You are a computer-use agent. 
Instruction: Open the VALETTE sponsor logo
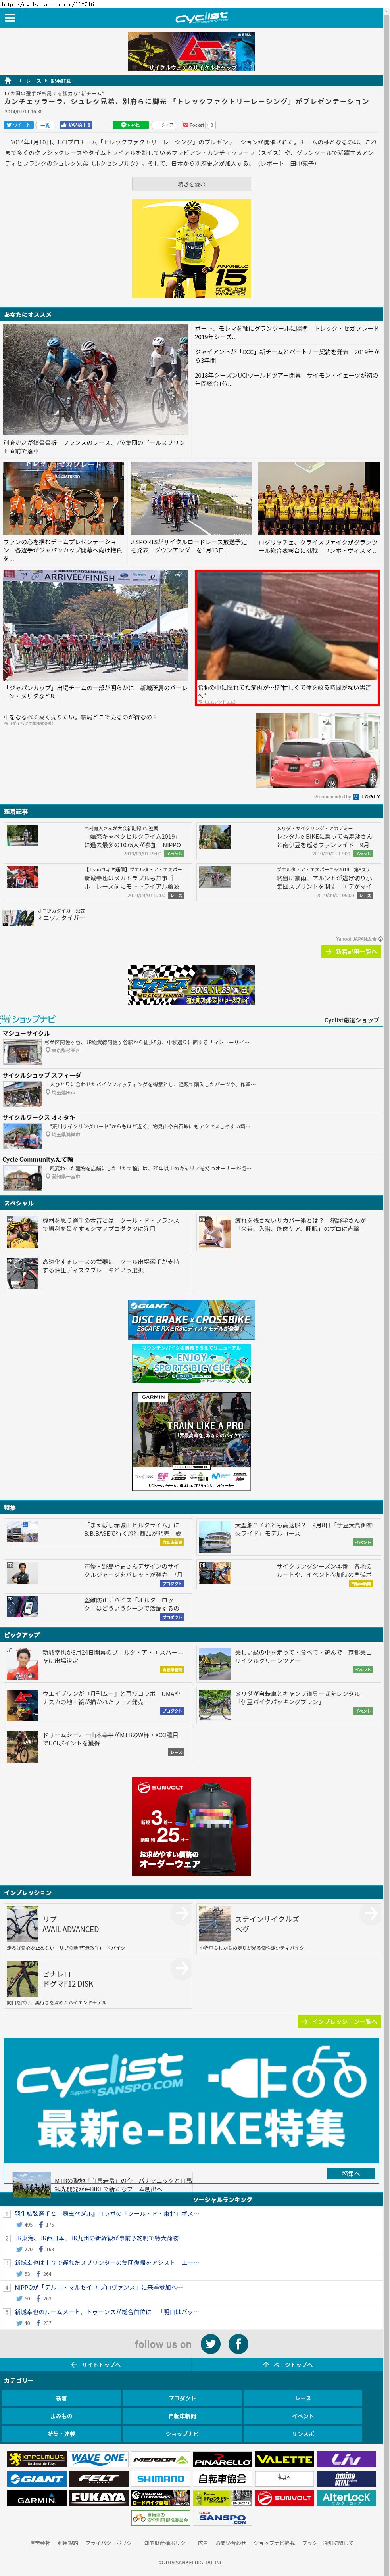coord(284,2459)
